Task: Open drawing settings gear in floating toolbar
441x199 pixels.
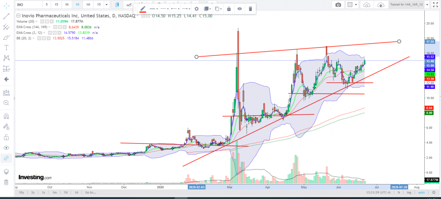Action: (x=197, y=9)
